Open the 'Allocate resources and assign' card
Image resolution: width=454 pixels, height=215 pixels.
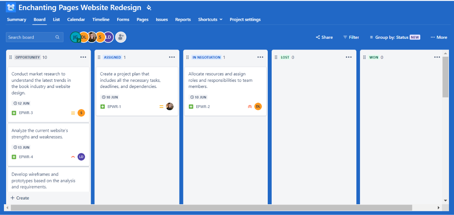pos(225,91)
